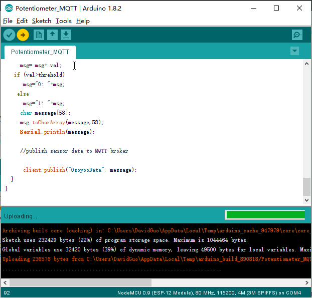The width and height of the screenshot is (312, 298).
Task: Open the Help menu
Action: point(83,21)
